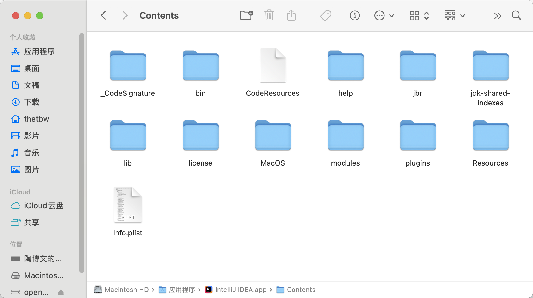The height and width of the screenshot is (298, 533).
Task: Select the Resources folder icon
Action: (491, 135)
